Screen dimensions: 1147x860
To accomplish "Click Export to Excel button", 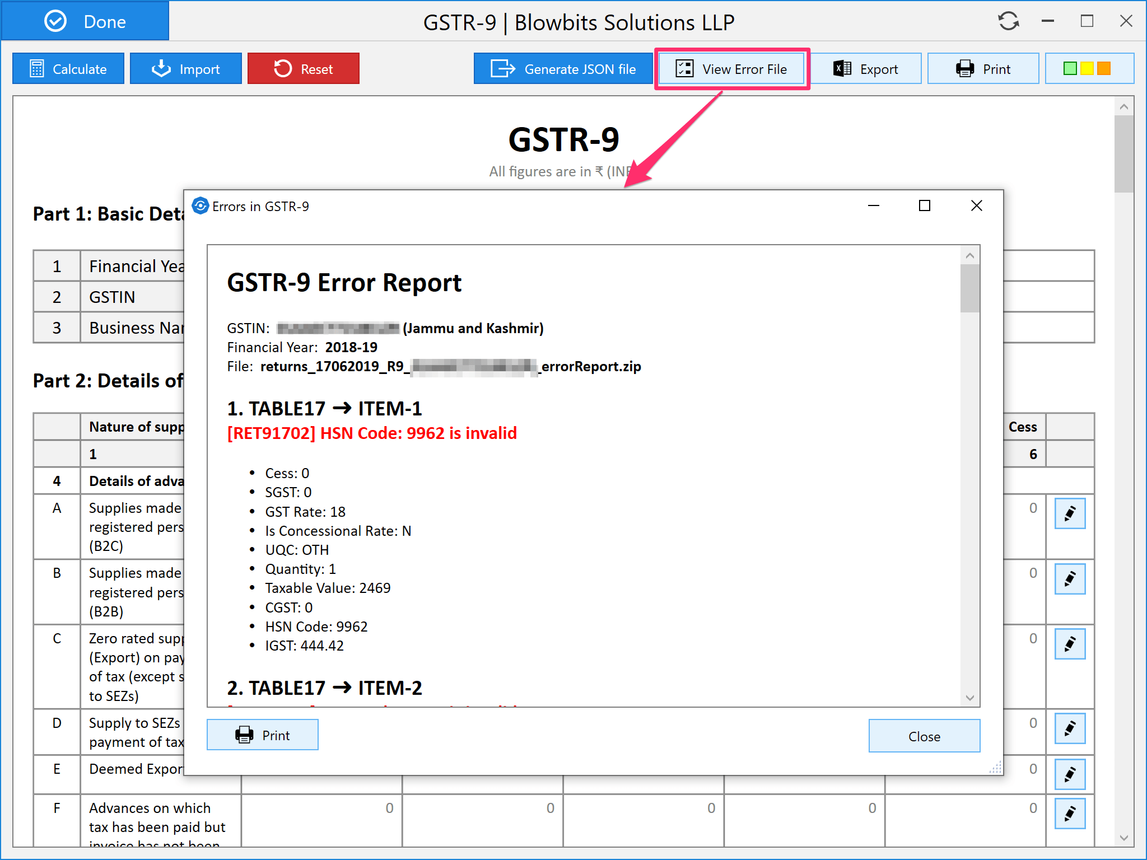I will pos(866,69).
